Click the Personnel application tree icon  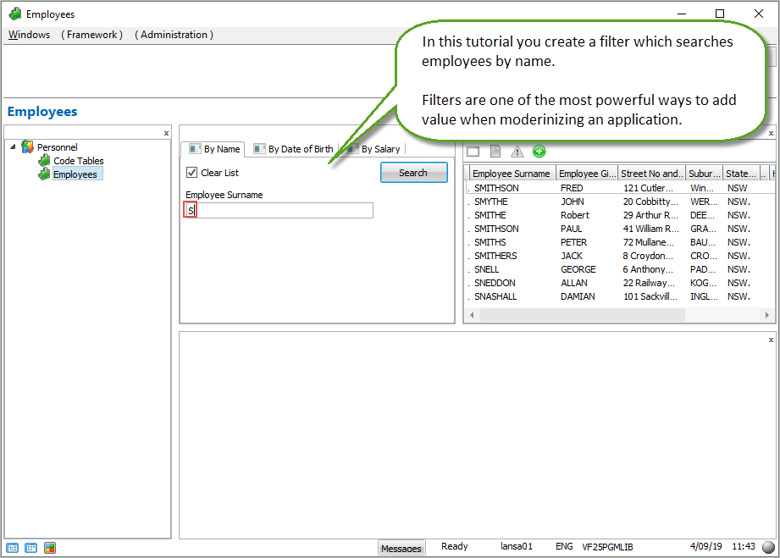(x=27, y=146)
